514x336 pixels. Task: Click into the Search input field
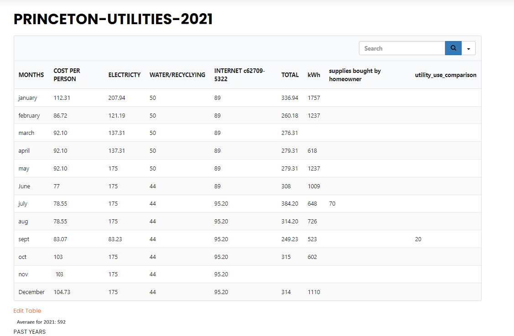(401, 48)
